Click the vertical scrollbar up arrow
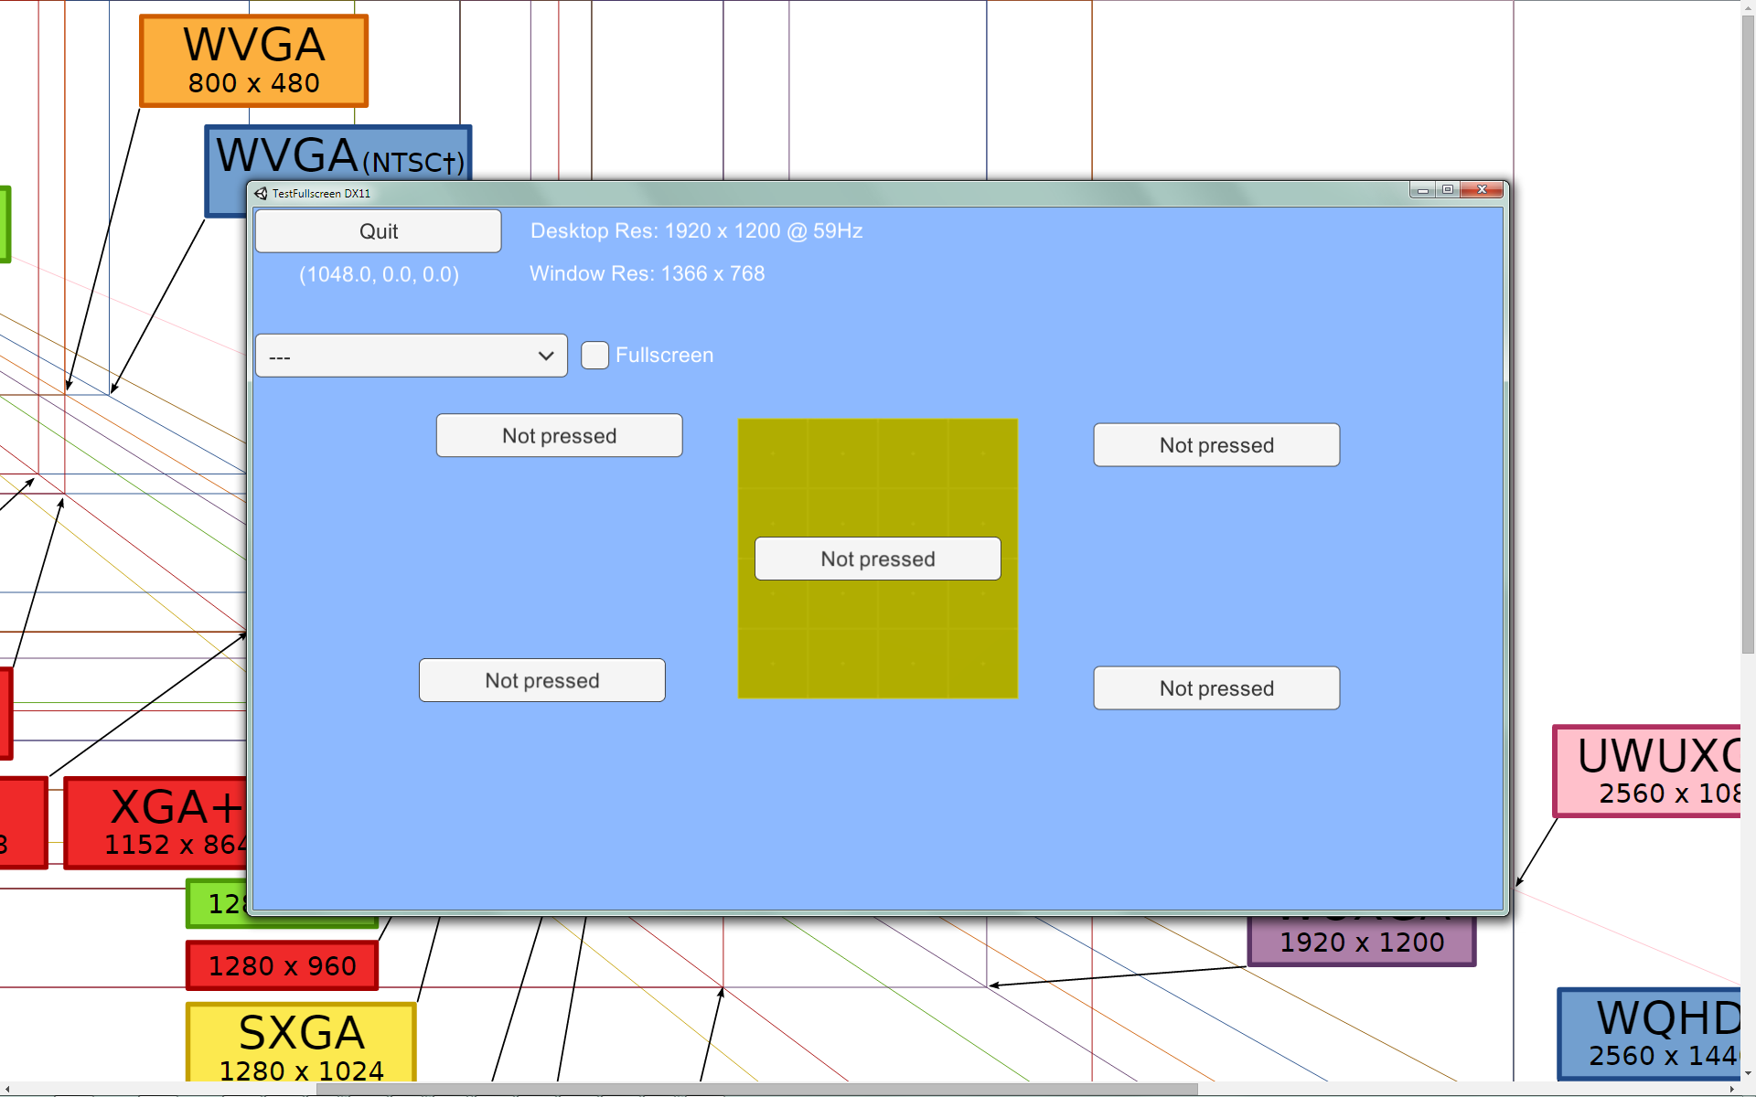 pos(1748,6)
